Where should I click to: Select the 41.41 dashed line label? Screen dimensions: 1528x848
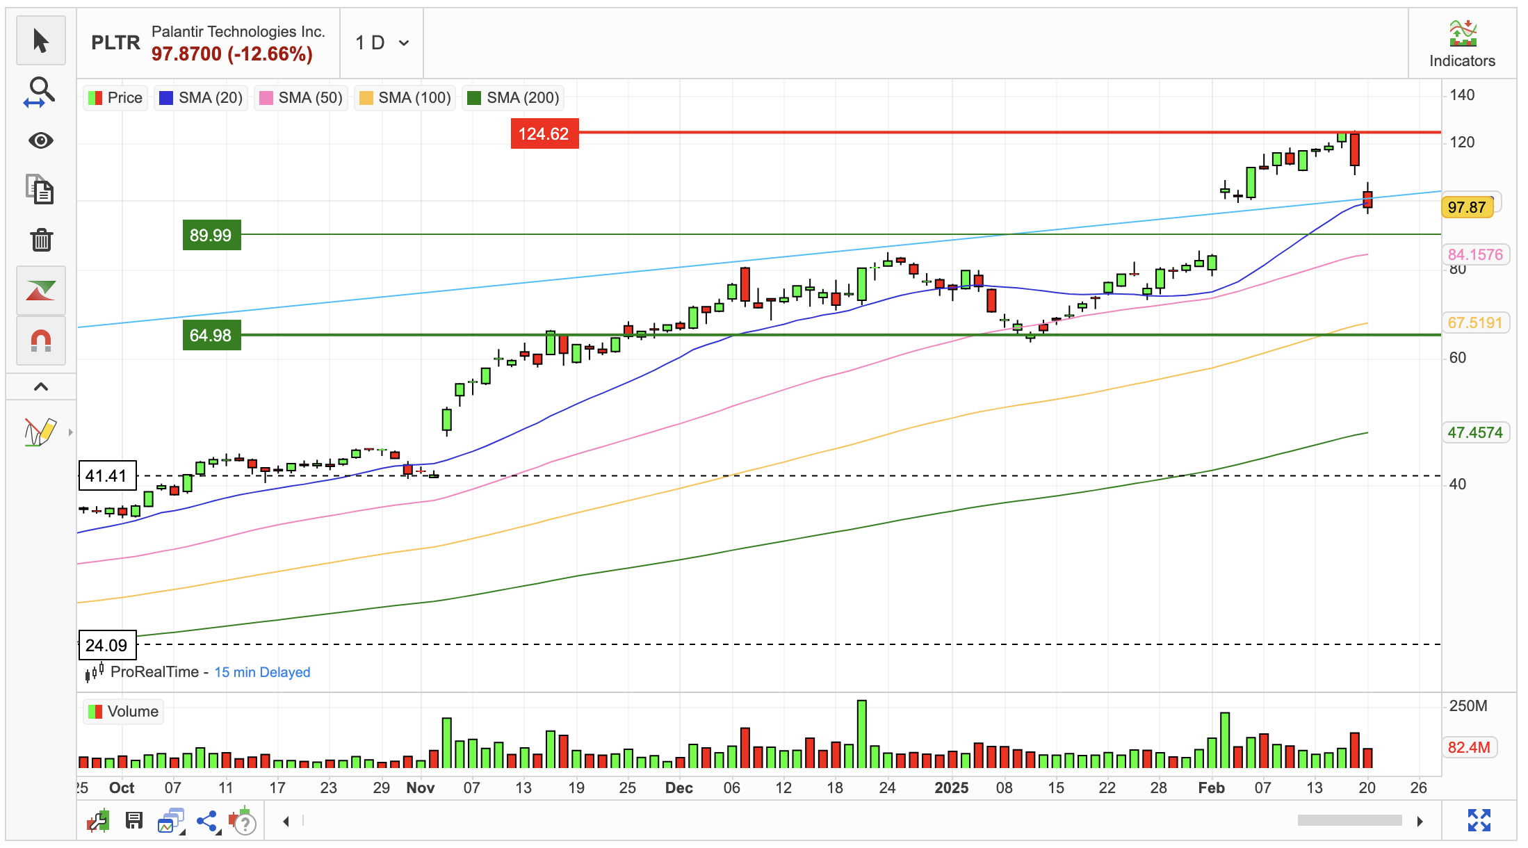(x=107, y=476)
